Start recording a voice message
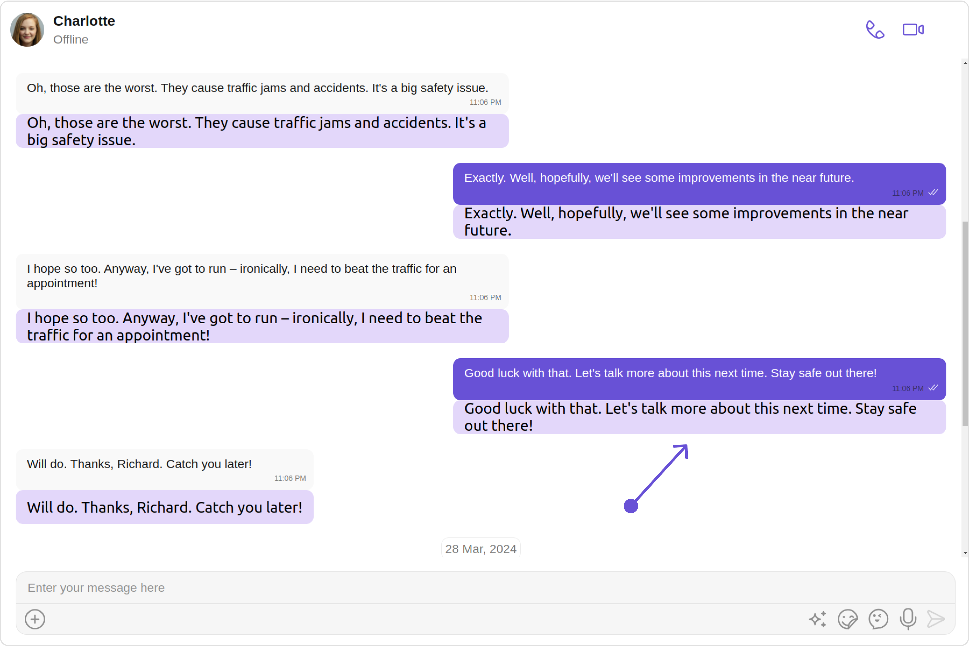The width and height of the screenshot is (969, 646). click(x=908, y=619)
